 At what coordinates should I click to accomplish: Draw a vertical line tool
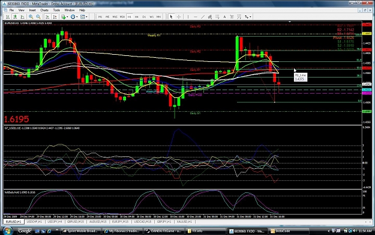(x=188, y=17)
